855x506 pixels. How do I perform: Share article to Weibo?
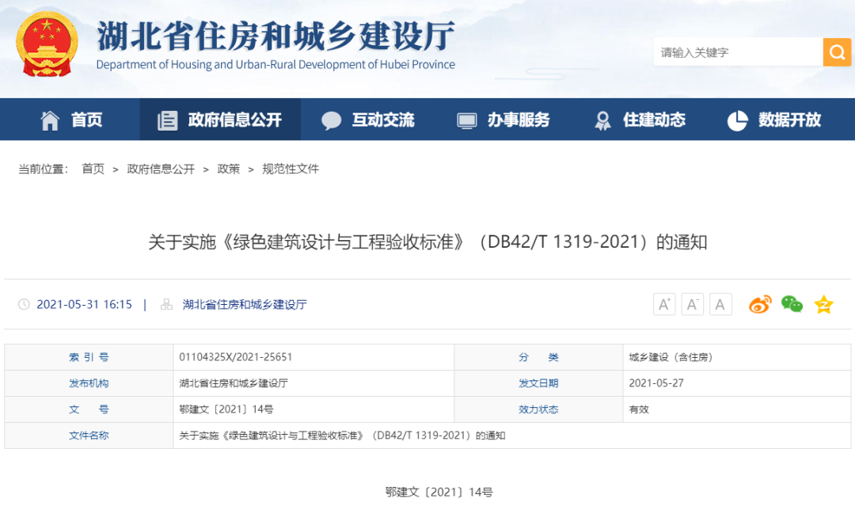click(x=760, y=304)
